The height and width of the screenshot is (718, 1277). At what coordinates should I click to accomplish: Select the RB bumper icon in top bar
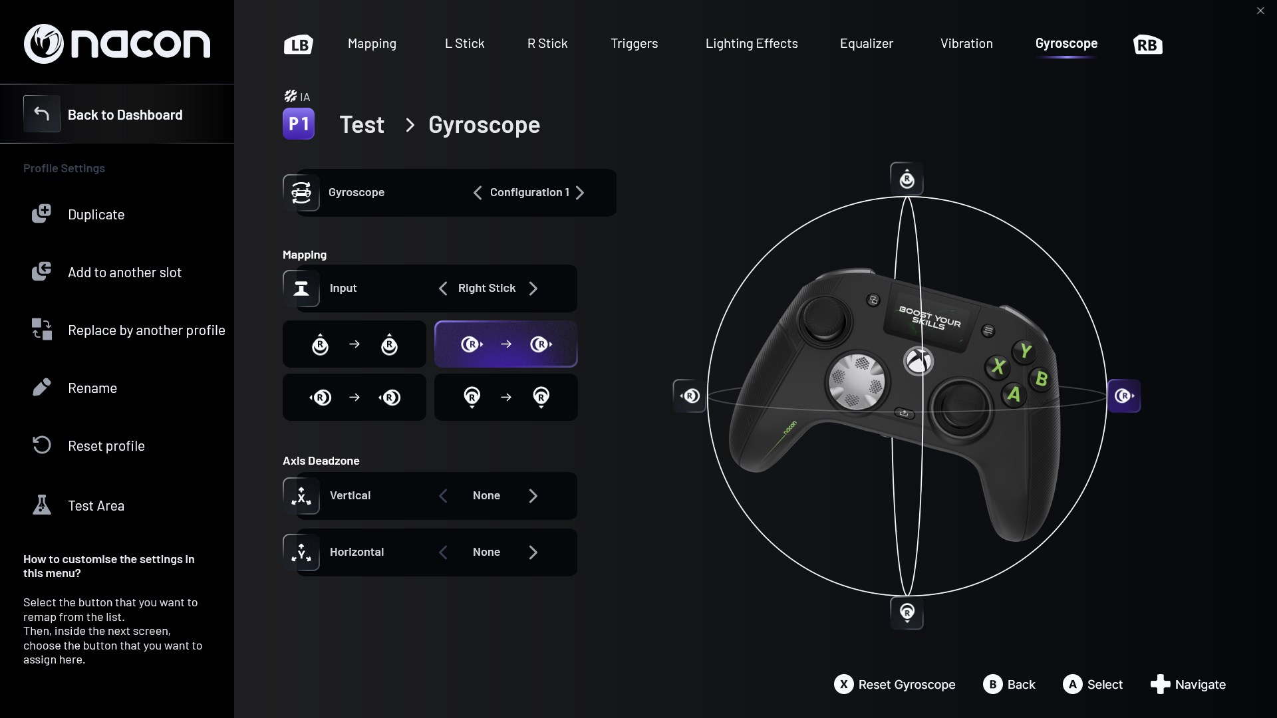(x=1147, y=45)
